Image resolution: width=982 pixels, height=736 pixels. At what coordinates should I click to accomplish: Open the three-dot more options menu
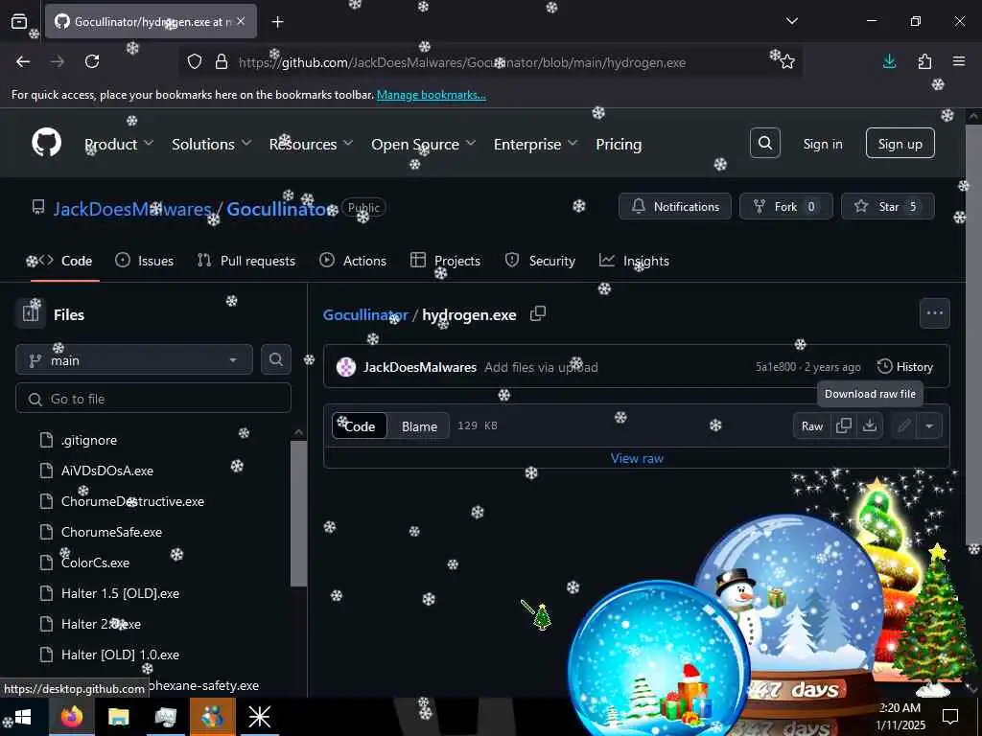click(934, 313)
